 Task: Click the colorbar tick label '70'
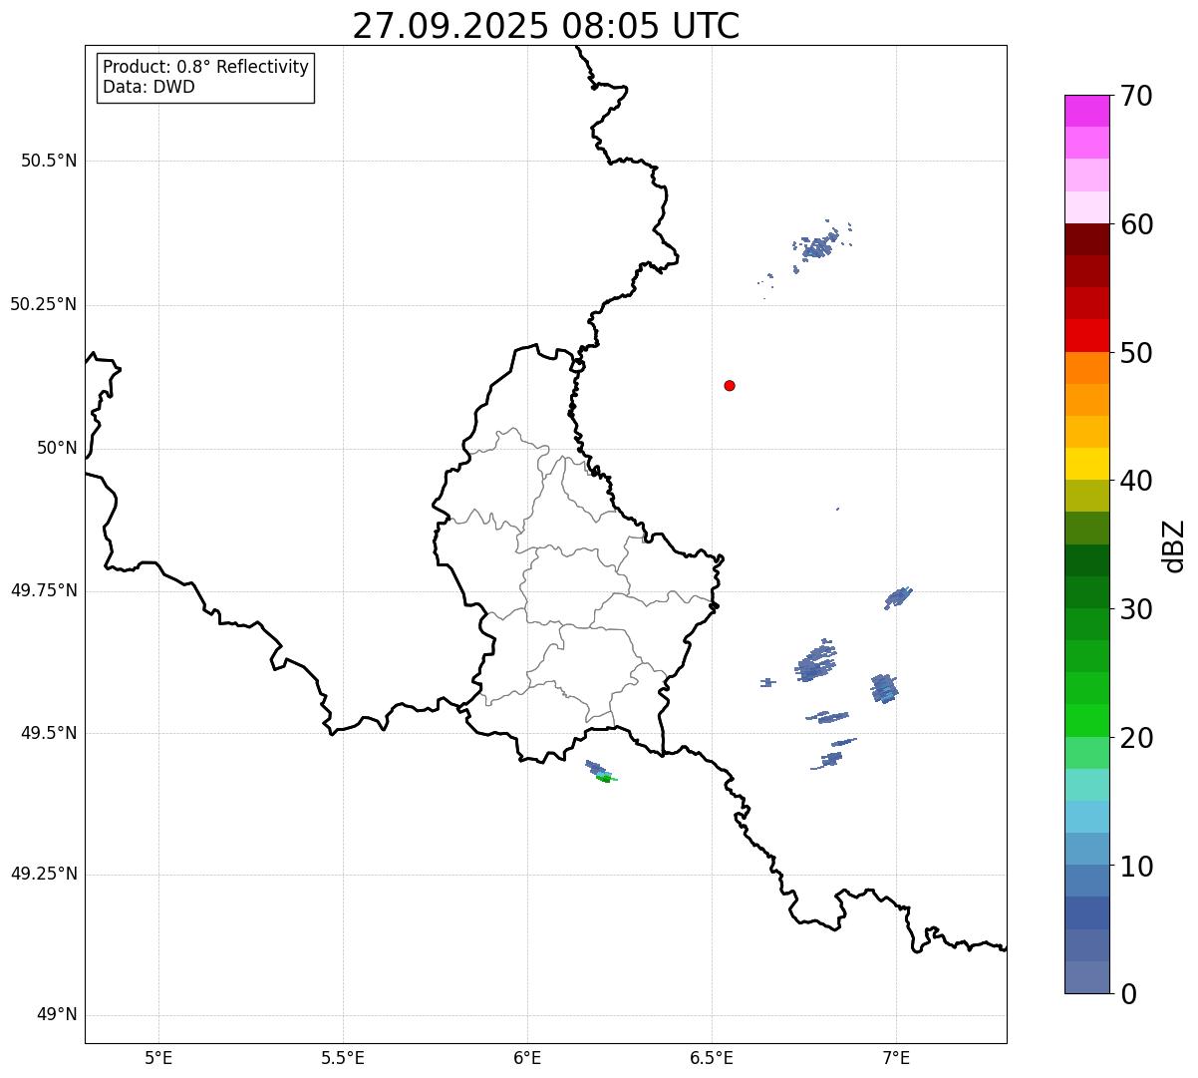(1136, 96)
